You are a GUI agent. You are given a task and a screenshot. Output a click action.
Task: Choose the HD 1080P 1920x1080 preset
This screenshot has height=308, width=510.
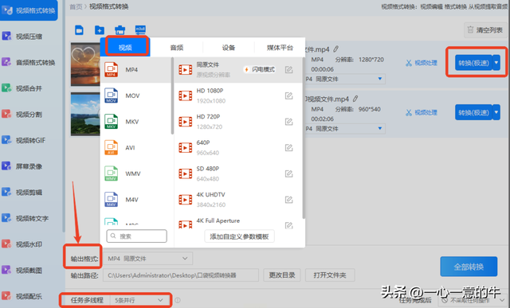click(238, 96)
